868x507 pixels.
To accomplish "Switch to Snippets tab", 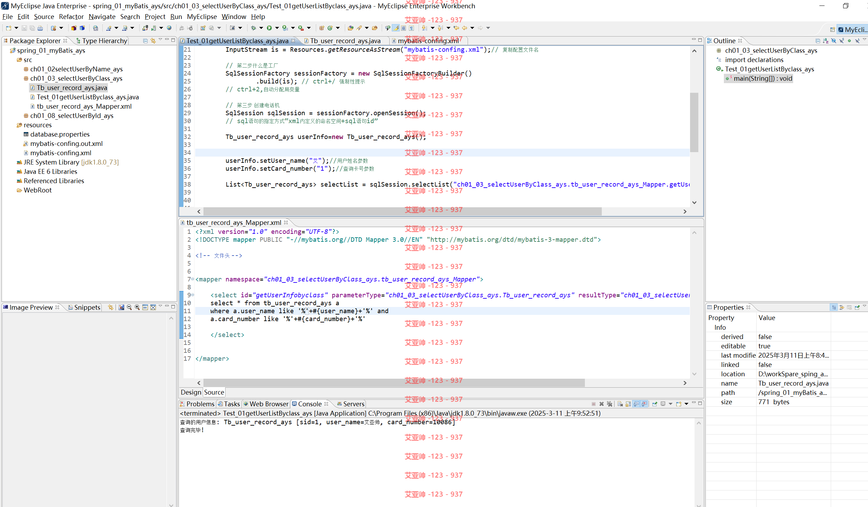I will tap(84, 307).
